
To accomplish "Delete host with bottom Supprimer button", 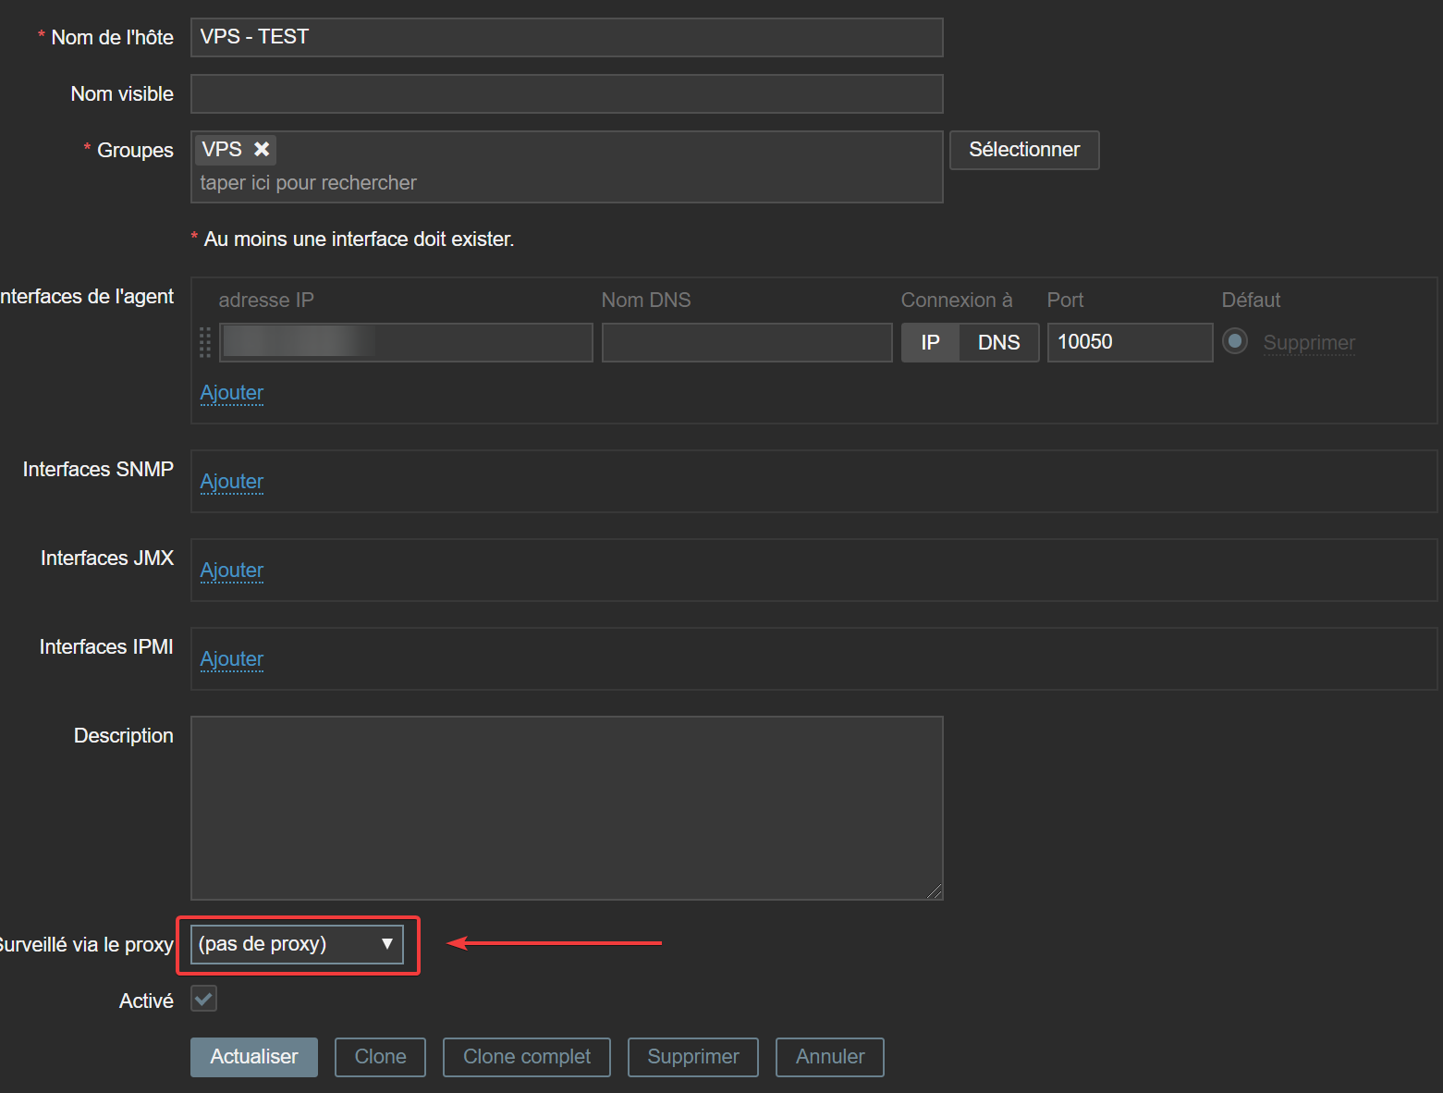I will click(693, 1057).
